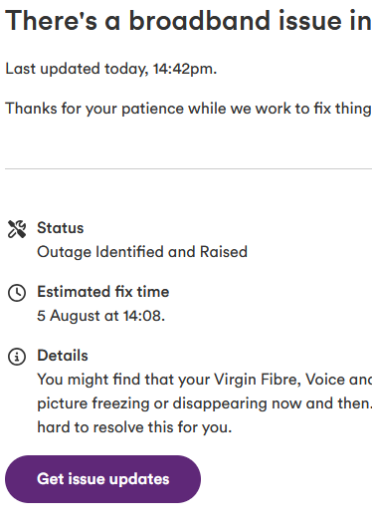Screen dimensions: 372x528
Task: Click the bold Estimated fix time label
Action: pyautogui.click(x=102, y=292)
